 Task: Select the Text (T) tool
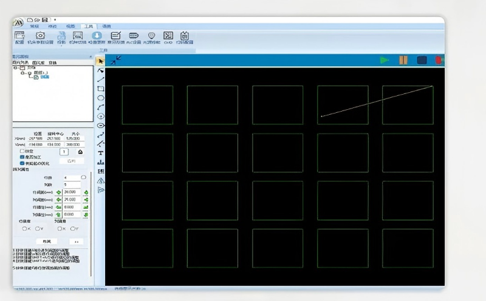click(x=101, y=153)
